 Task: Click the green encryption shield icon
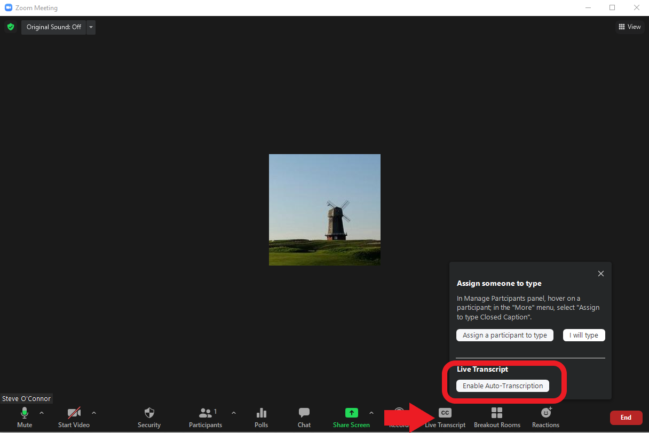[x=10, y=27]
